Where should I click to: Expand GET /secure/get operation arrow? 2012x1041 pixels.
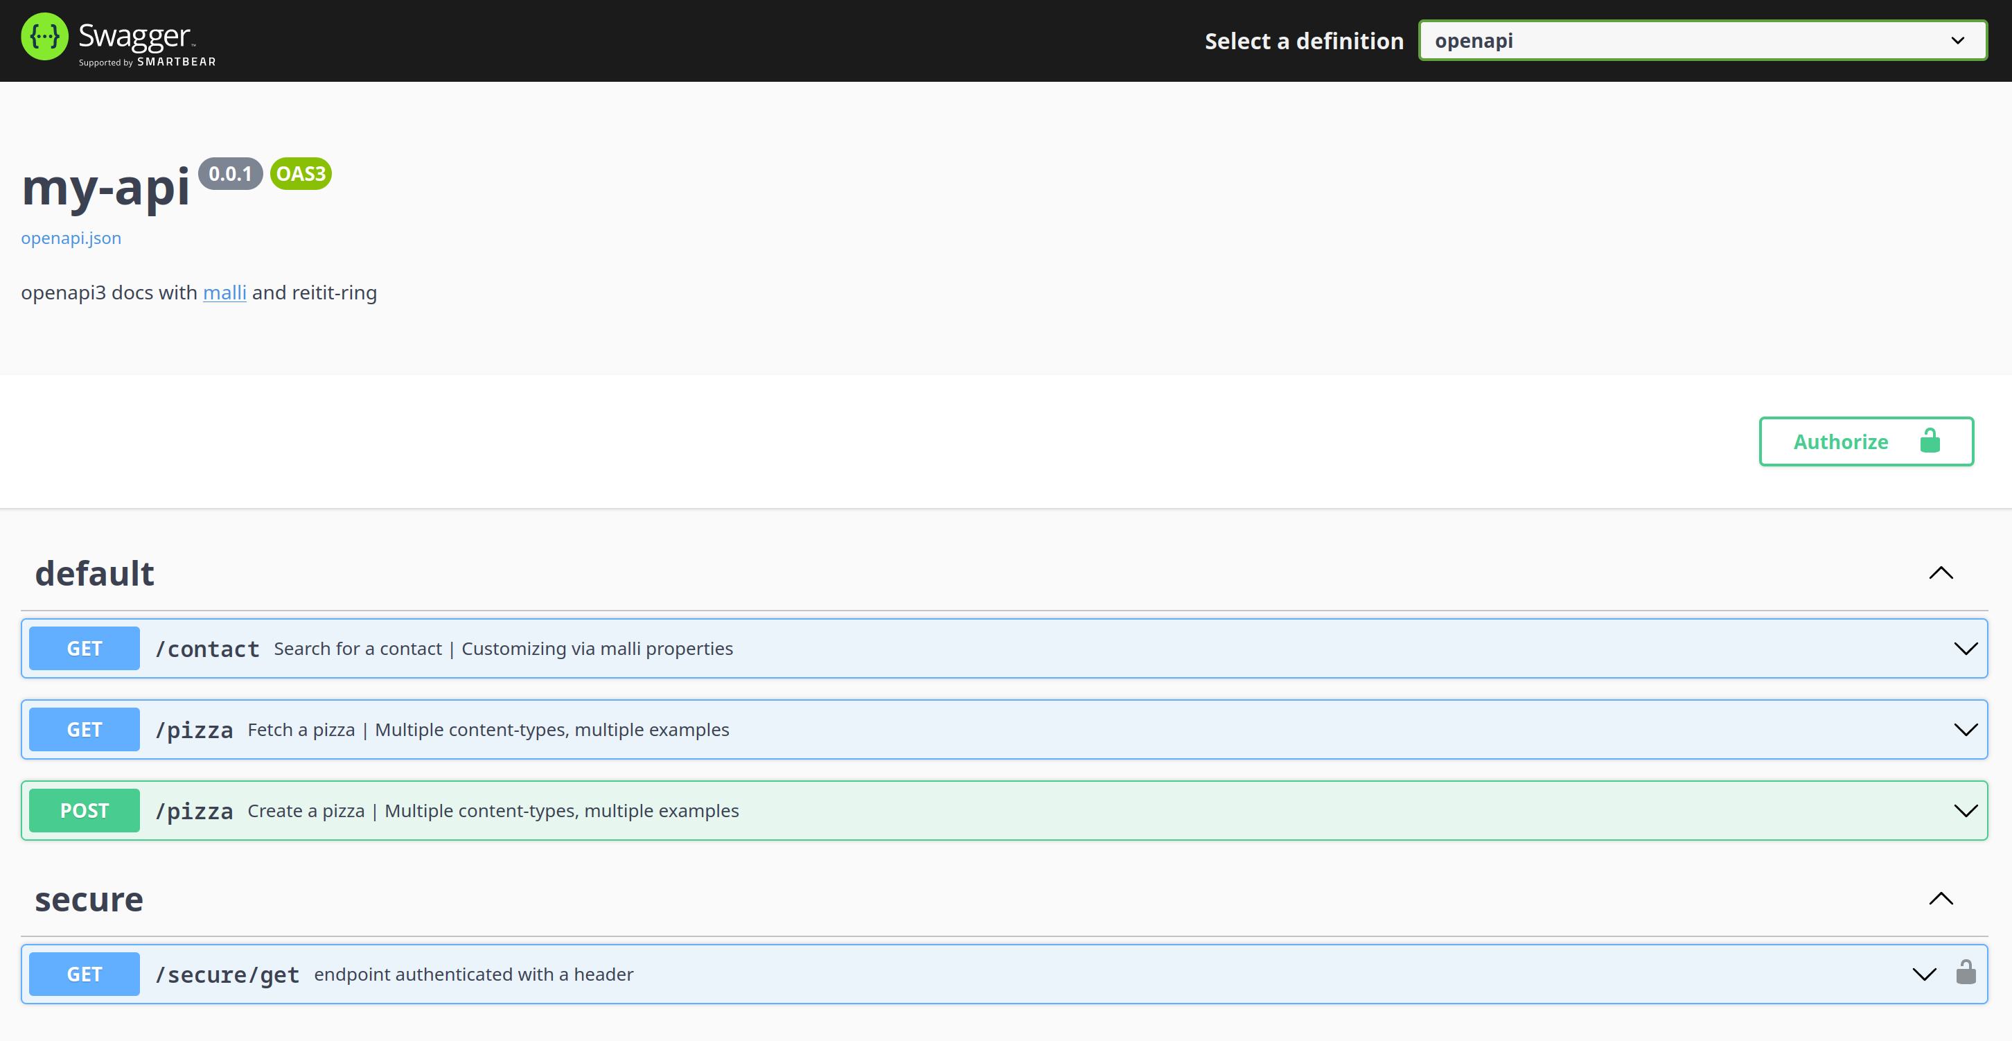pyautogui.click(x=1924, y=974)
